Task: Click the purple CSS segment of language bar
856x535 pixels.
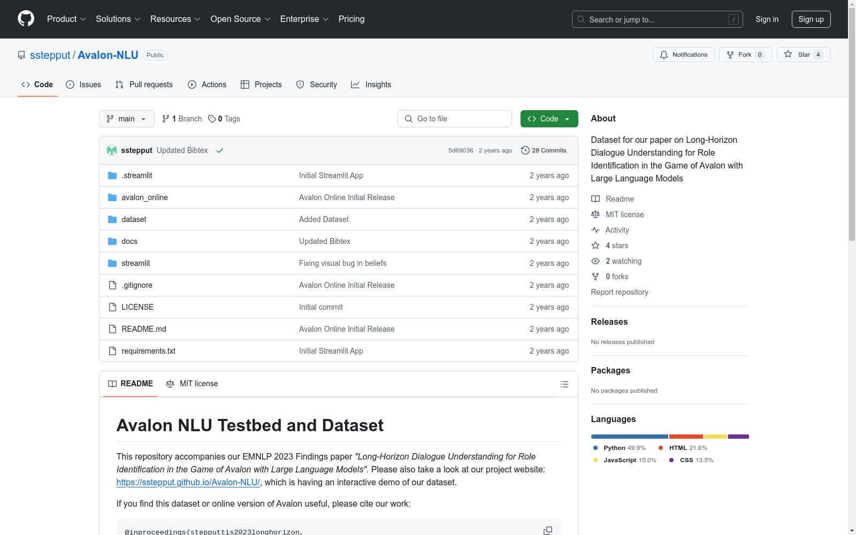Action: click(739, 437)
